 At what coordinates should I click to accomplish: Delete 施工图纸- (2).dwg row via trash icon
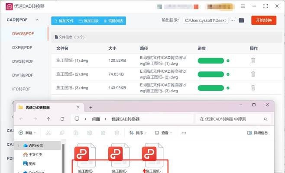pos(253,74)
